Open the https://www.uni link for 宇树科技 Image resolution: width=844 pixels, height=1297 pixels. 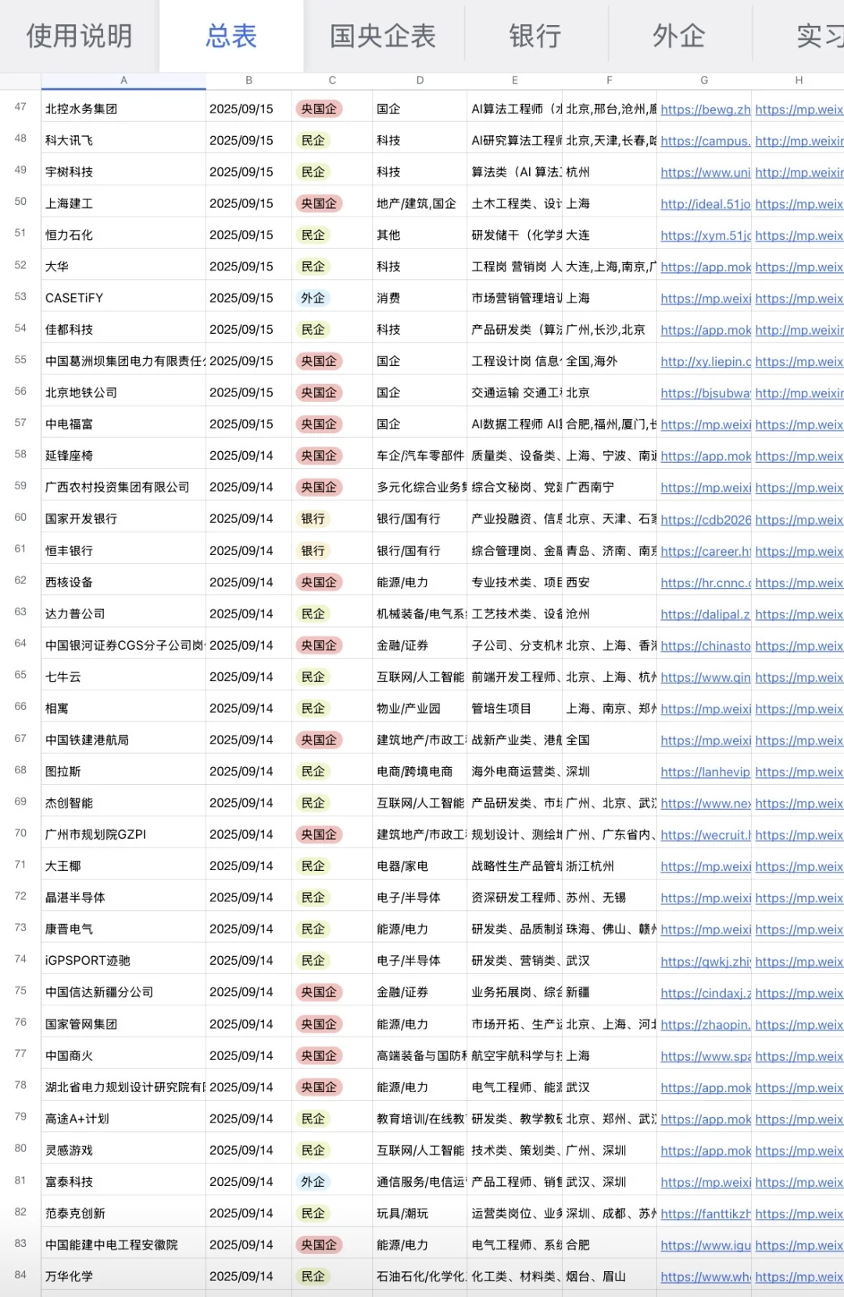pyautogui.click(x=706, y=173)
